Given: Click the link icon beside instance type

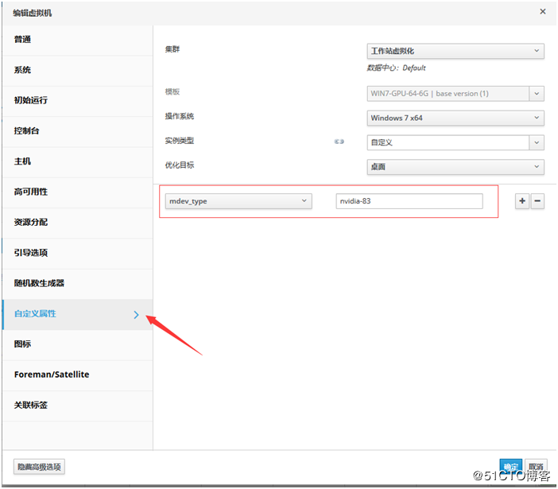Looking at the screenshot, I should point(339,142).
